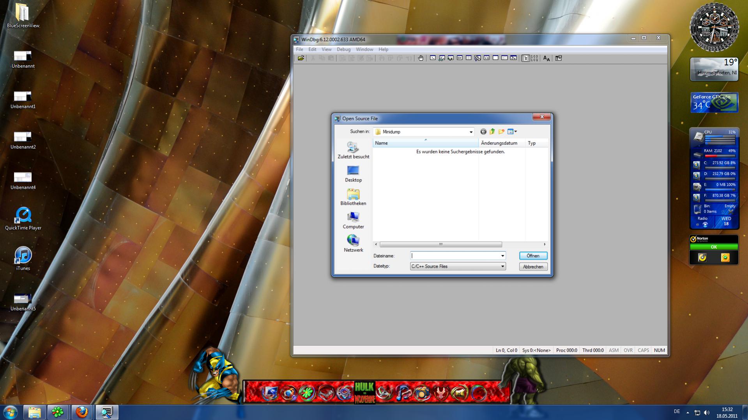Click the file list right scroll arrow
The height and width of the screenshot is (420, 748).
[x=545, y=244]
